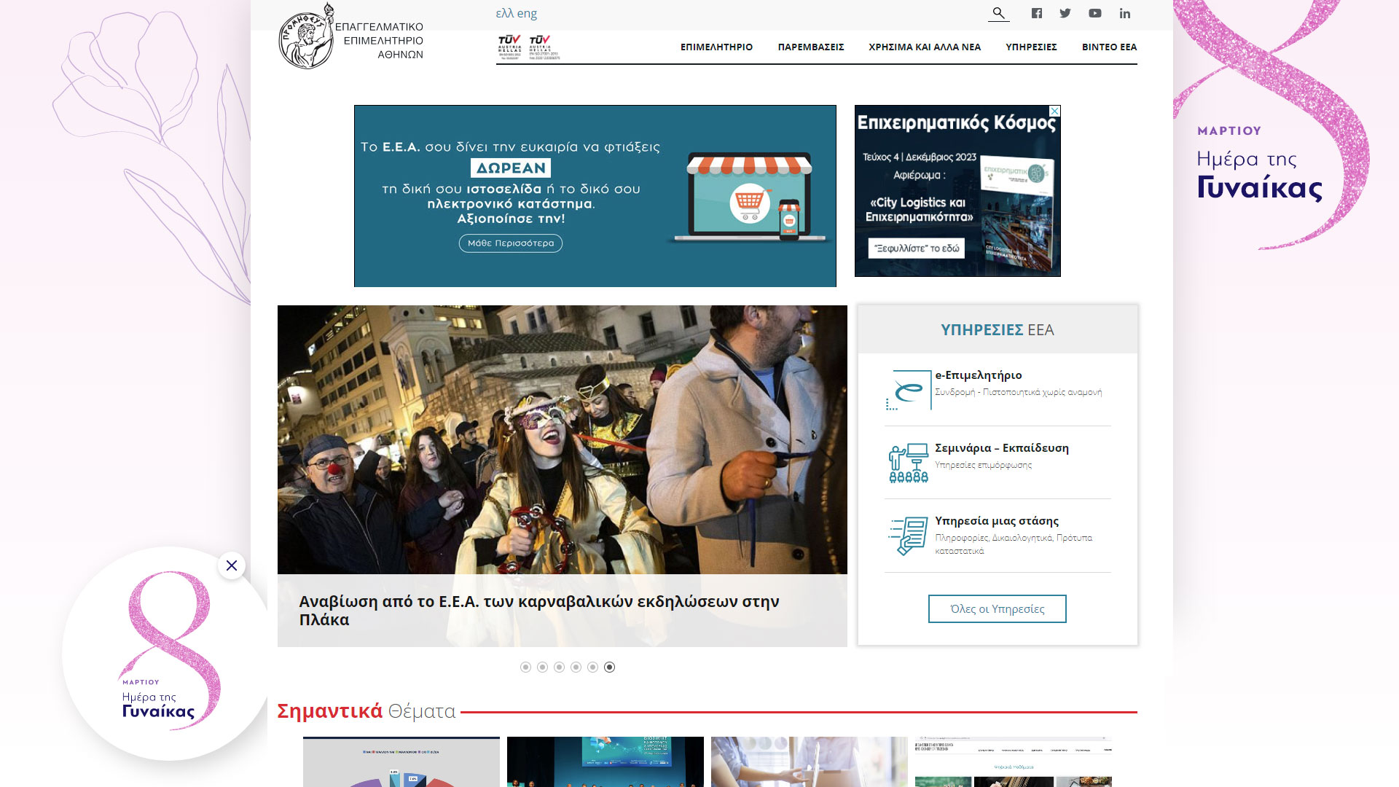This screenshot has height=787, width=1399.
Task: Click the search magnifier icon
Action: [998, 13]
